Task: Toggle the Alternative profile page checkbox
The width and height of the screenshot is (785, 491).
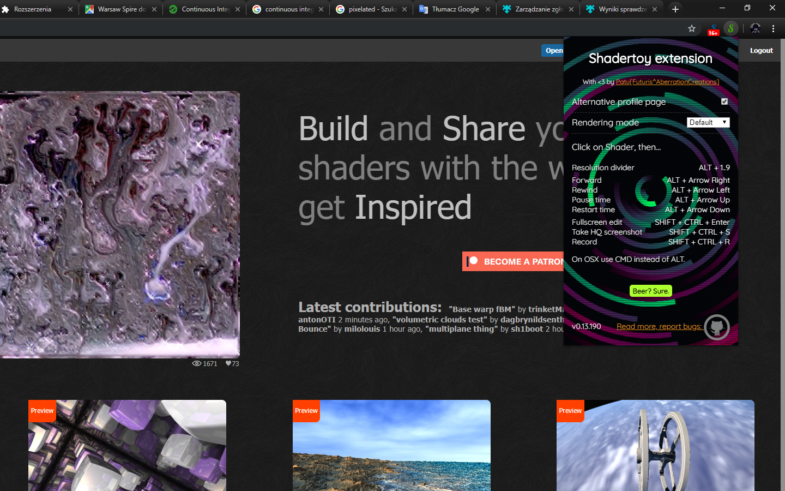Action: 724,101
